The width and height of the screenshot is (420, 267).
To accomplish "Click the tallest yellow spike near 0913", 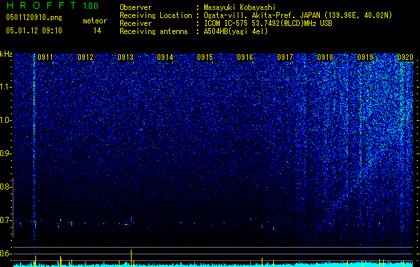I will click(131, 258).
